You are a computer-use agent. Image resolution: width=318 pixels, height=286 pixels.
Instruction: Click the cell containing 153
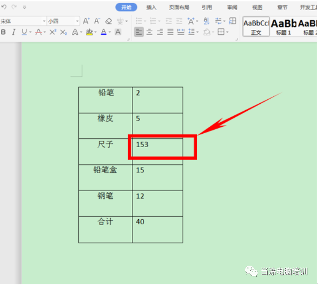click(x=157, y=152)
